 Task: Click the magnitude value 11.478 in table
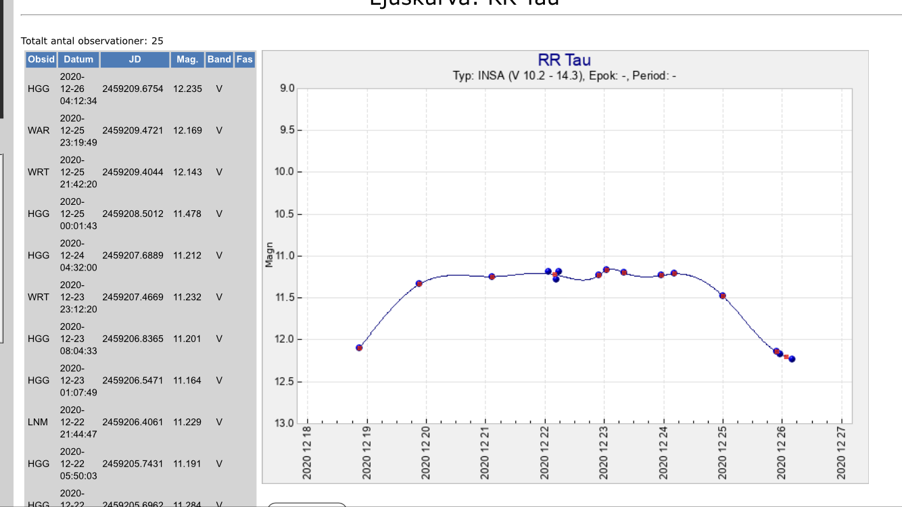pyautogui.click(x=187, y=214)
